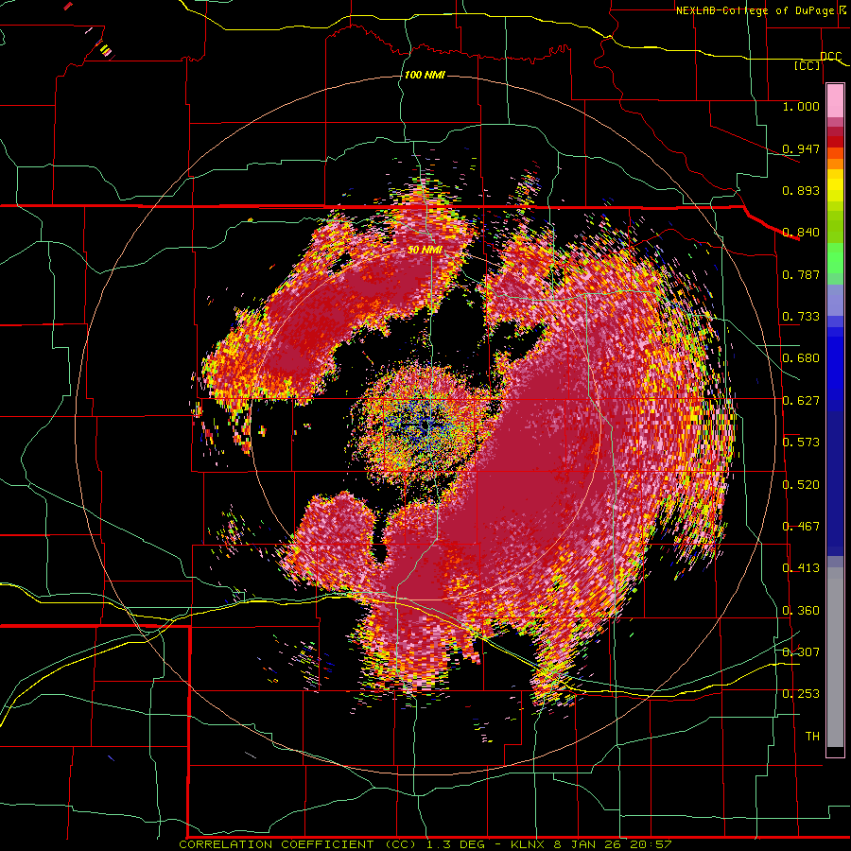
Task: Click the 0.680 color scale label
Action: point(801,358)
